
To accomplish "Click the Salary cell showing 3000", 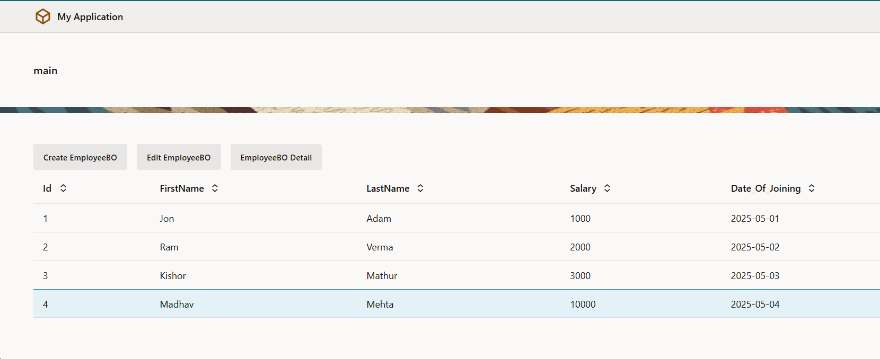I will (x=580, y=276).
